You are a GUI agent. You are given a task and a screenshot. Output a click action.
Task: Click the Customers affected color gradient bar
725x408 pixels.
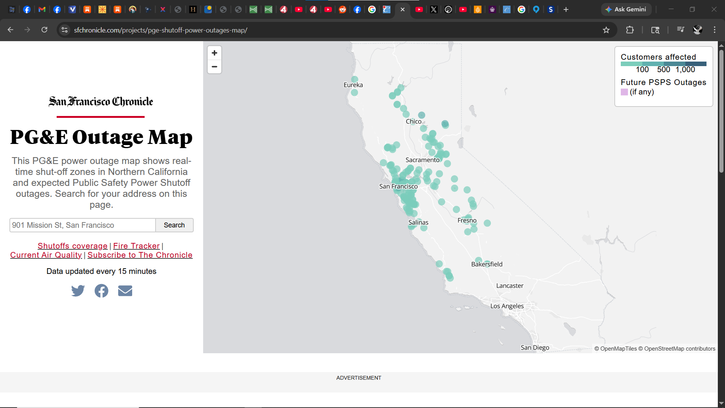click(663, 64)
